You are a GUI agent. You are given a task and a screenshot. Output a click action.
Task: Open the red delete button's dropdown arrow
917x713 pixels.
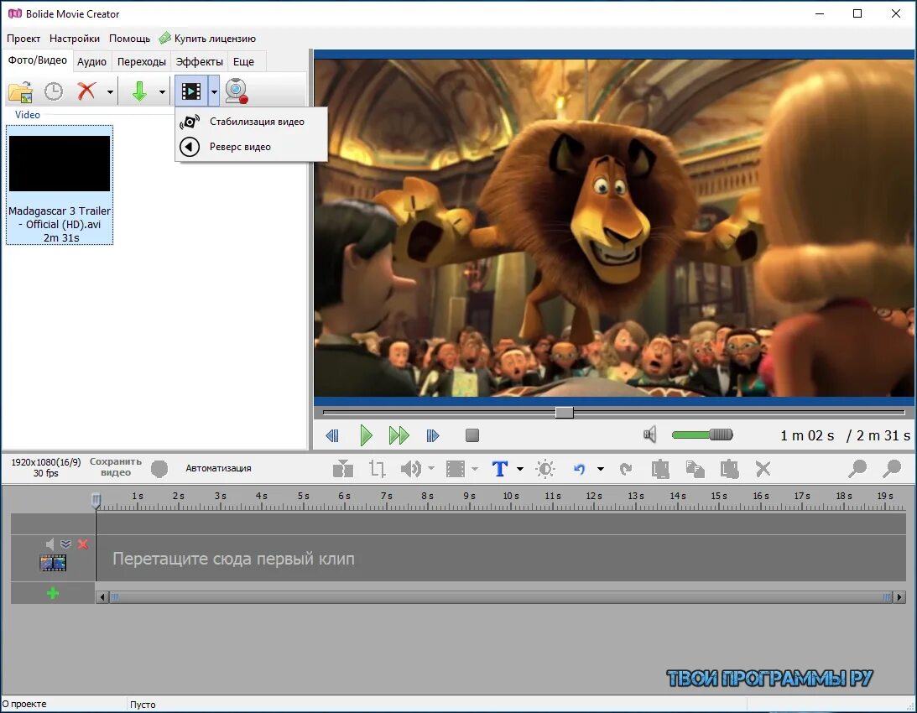(112, 91)
